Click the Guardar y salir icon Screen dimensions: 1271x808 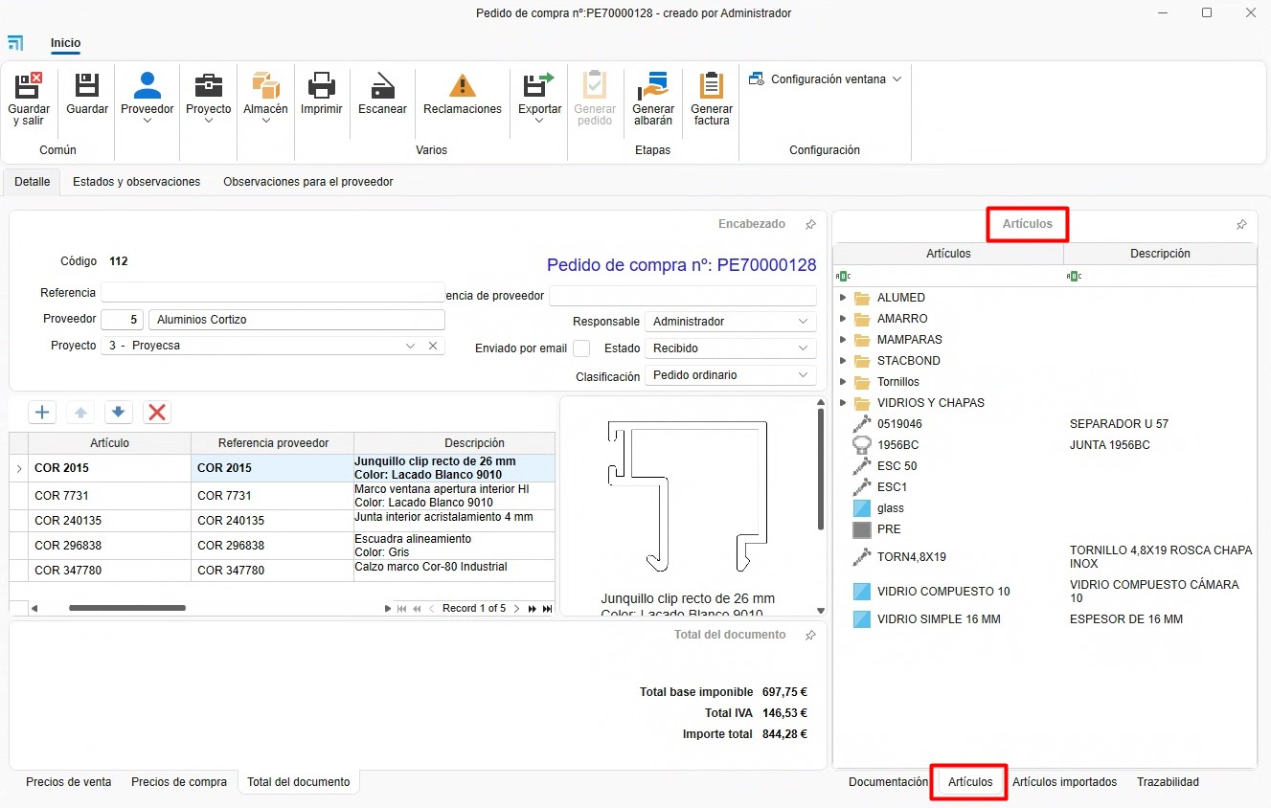(x=29, y=85)
